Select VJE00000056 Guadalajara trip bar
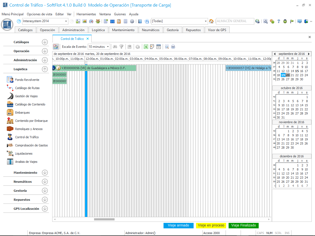 96,68
